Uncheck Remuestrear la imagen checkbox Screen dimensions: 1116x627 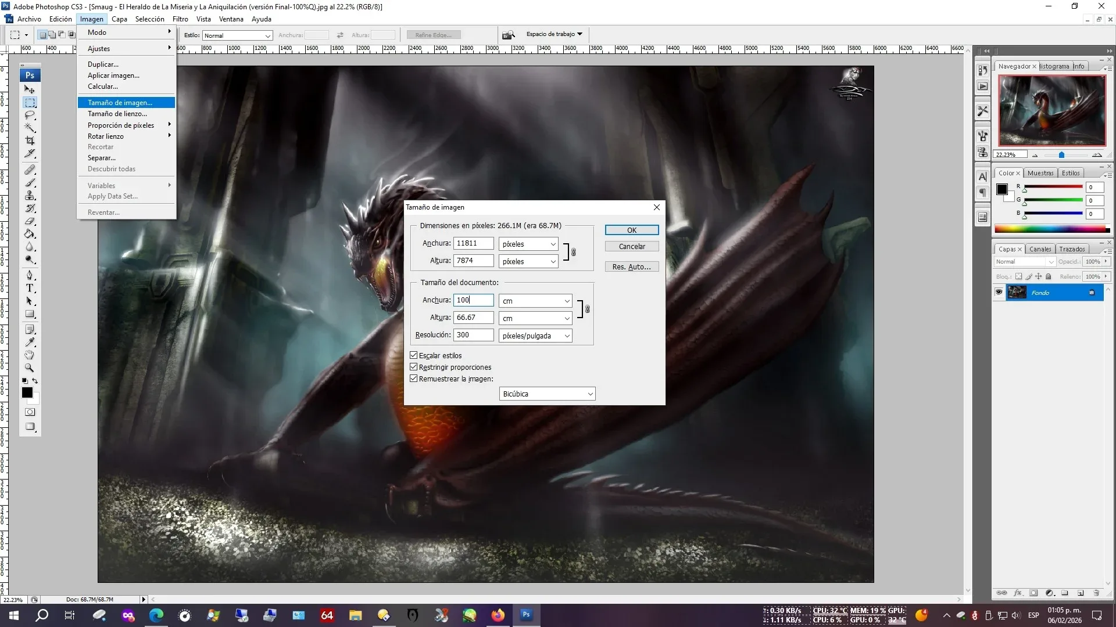coord(414,379)
